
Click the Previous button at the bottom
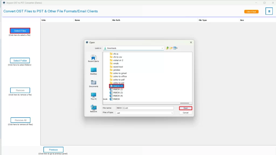[x=53, y=149]
